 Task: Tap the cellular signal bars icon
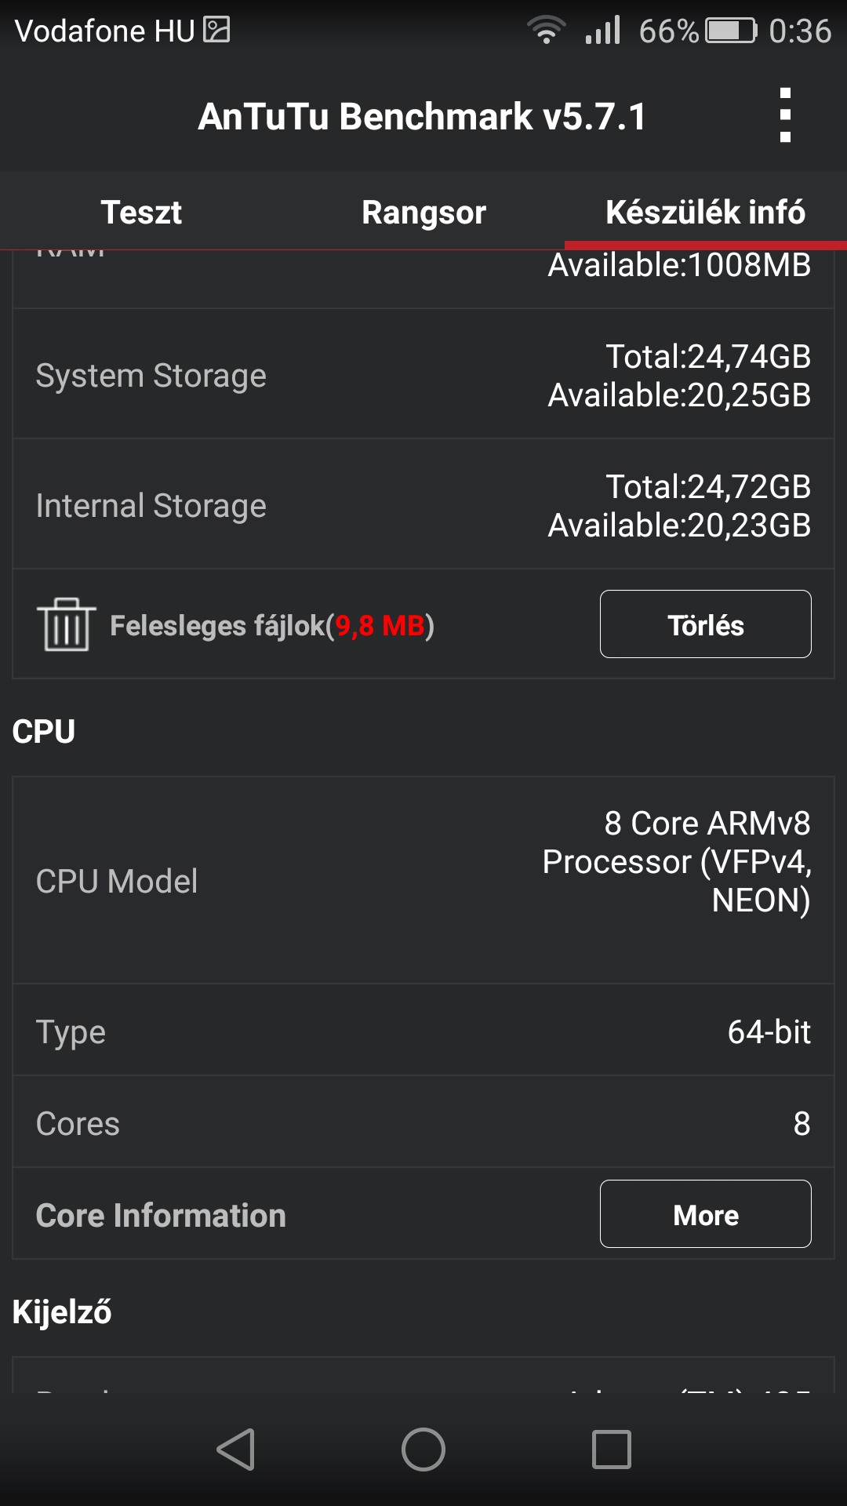point(602,31)
